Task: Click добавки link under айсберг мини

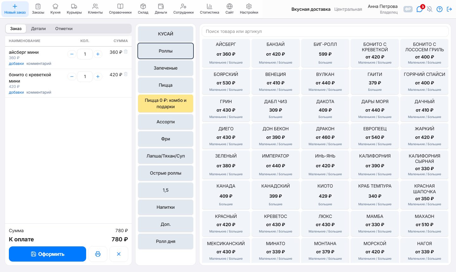Action: 16,64
